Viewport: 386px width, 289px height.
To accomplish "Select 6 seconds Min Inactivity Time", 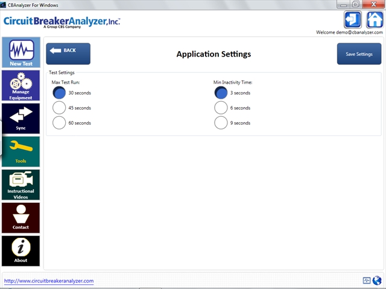I will click(221, 108).
